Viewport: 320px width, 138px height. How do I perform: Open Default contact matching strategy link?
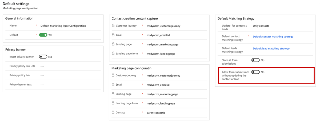point(273,37)
